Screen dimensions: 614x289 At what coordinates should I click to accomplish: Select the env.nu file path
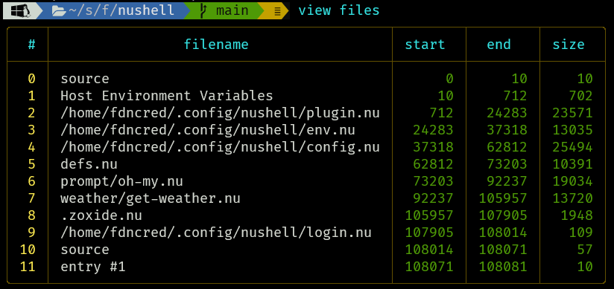pos(208,130)
